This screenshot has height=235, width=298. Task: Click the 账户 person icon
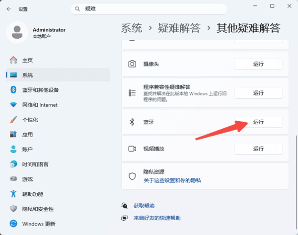(13, 149)
